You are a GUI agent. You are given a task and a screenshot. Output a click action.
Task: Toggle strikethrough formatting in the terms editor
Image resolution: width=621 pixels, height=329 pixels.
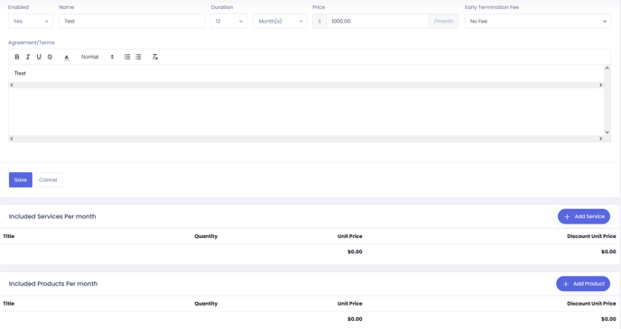pos(50,57)
